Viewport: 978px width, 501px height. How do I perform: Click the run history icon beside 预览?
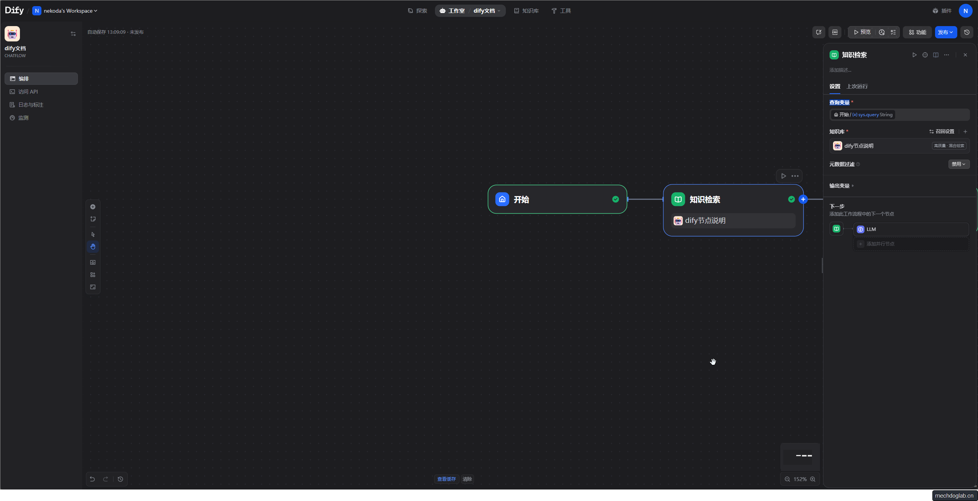tap(882, 32)
